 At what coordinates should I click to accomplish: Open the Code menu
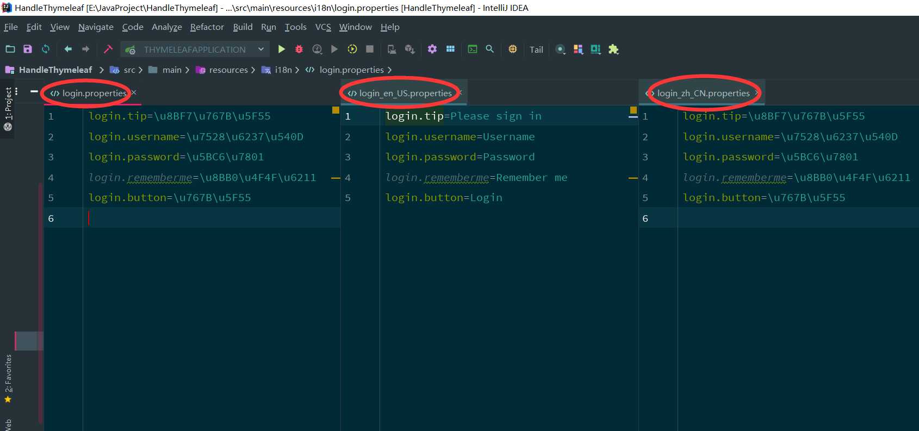pos(133,27)
